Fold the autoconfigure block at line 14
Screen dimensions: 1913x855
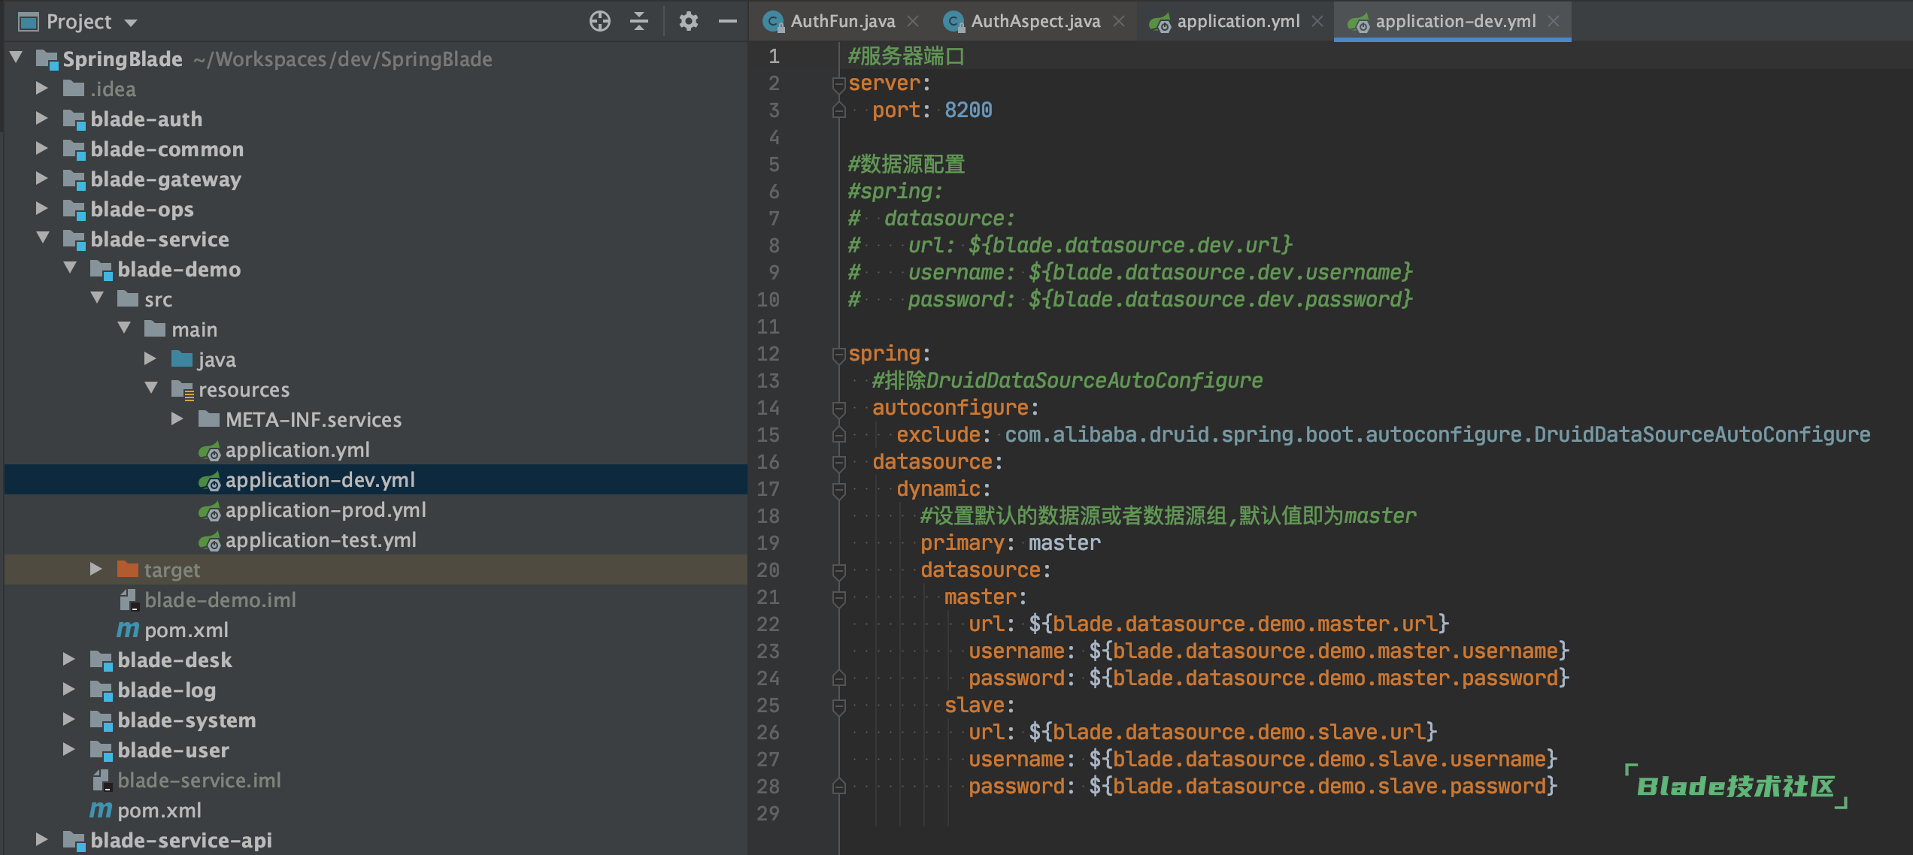(839, 408)
